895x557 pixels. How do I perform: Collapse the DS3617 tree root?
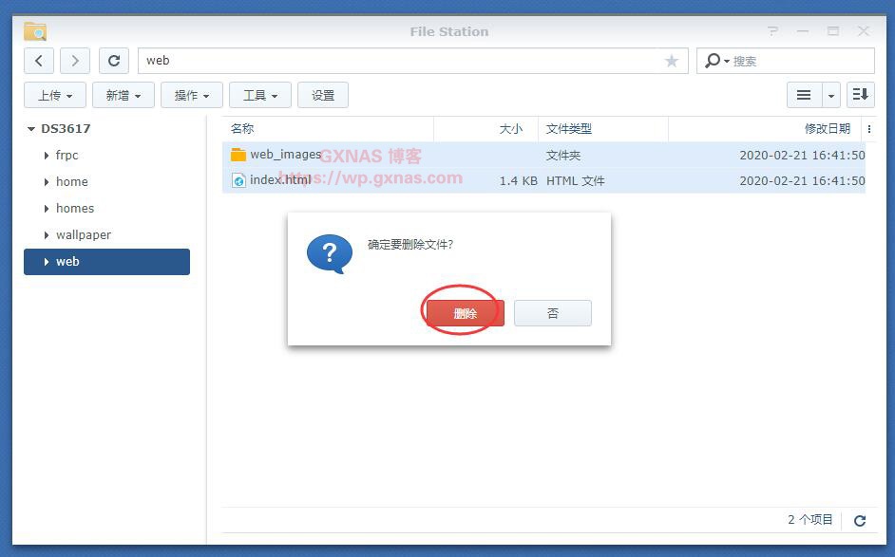click(x=31, y=129)
